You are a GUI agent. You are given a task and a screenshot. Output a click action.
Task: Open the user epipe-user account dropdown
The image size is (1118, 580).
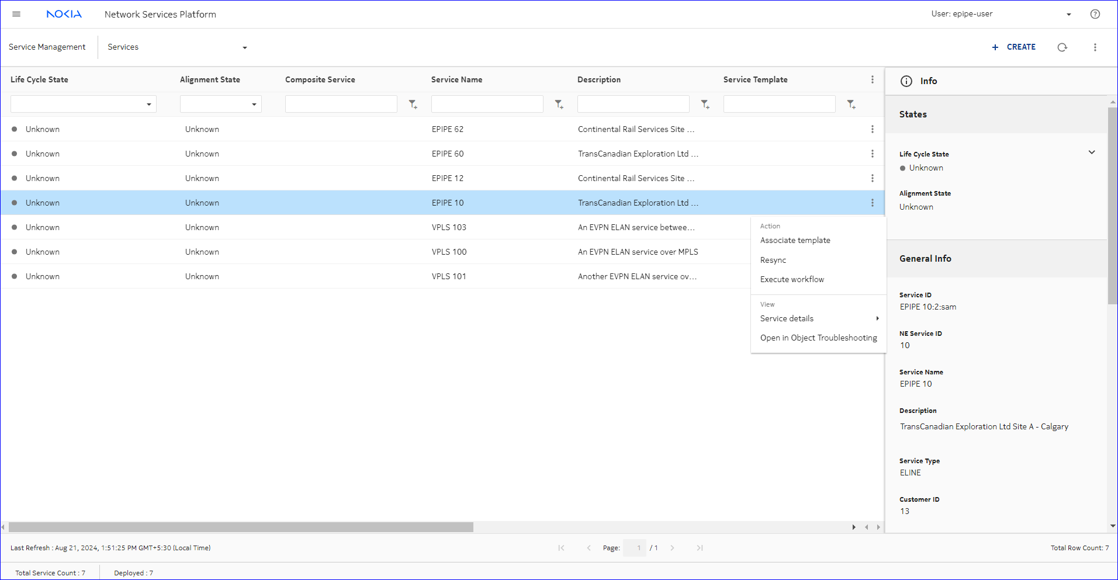(x=1068, y=15)
